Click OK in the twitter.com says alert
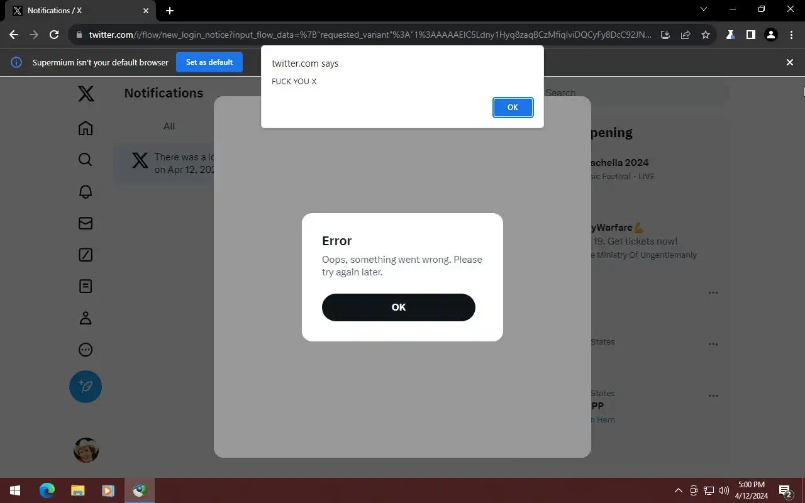 click(x=513, y=108)
